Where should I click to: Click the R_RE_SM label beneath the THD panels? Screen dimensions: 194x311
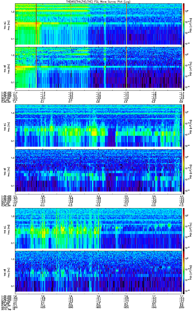pos(5,205)
